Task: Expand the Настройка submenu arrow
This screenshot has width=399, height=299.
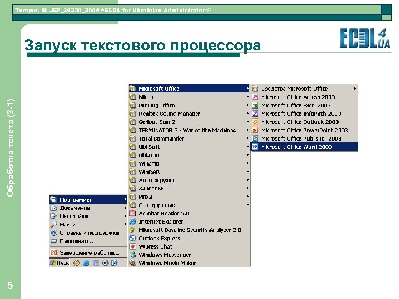Action: point(125,216)
